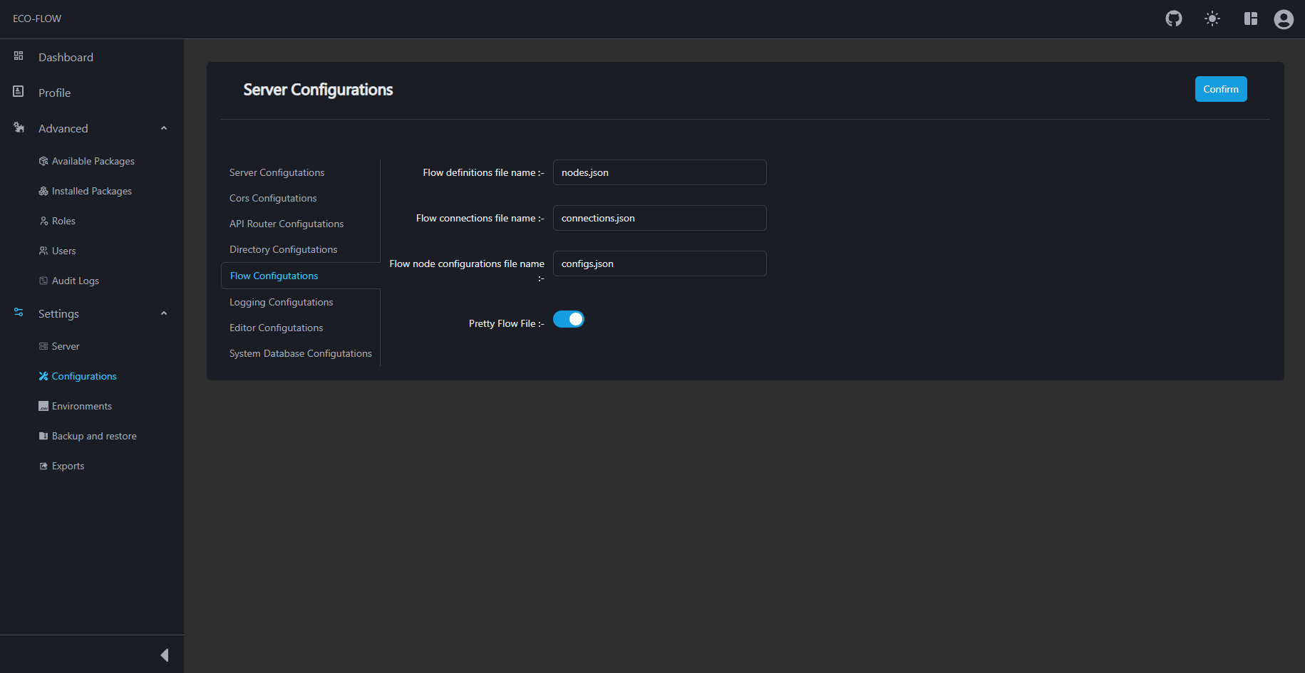Click the Profile sidebar icon

pos(19,91)
